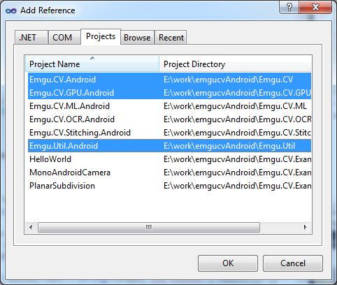Screen dimensions: 337x285
Task: Select Emgu.CV.ML.Android project
Action: pyautogui.click(x=169, y=106)
